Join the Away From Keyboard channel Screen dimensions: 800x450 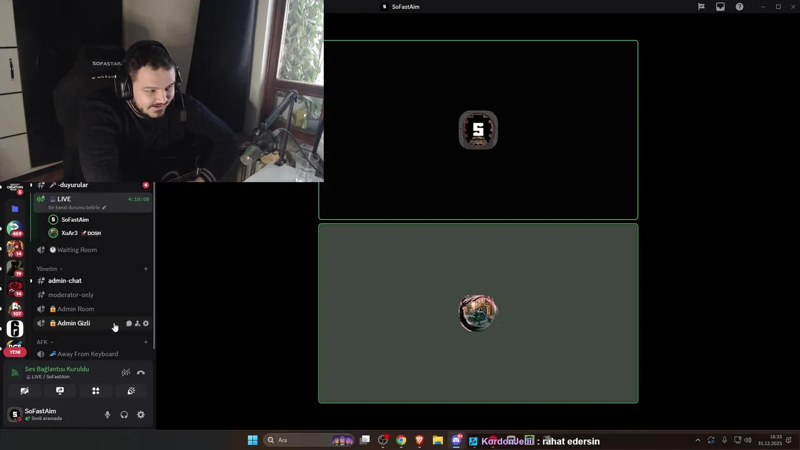[x=92, y=354]
